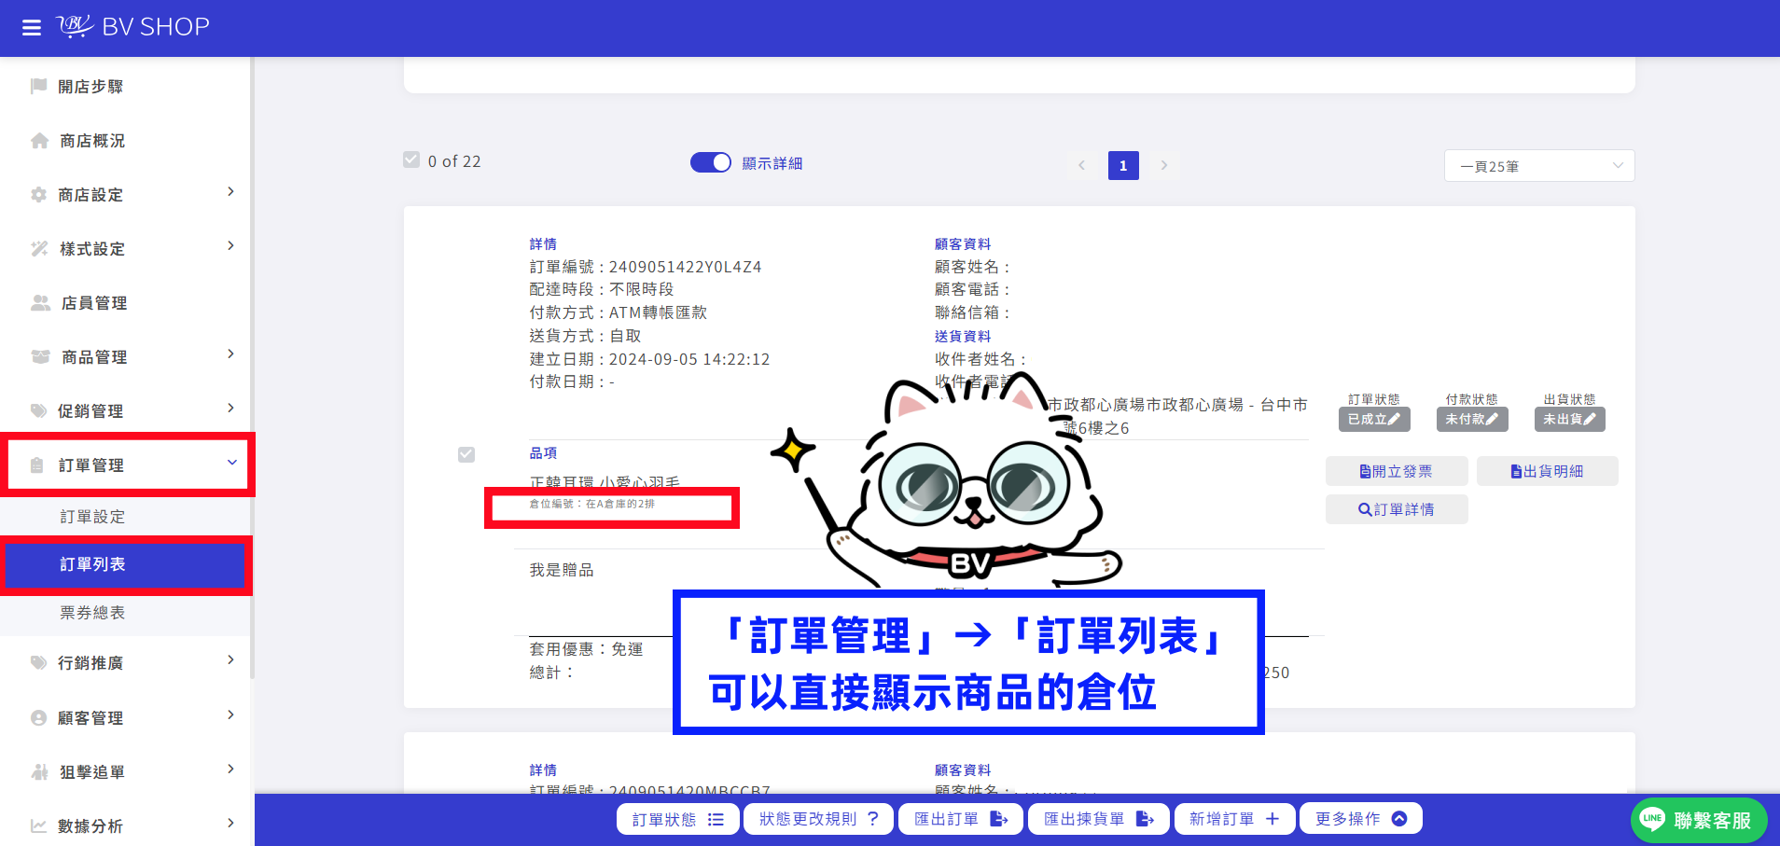Click the 出貨明細 button

pyautogui.click(x=1547, y=472)
